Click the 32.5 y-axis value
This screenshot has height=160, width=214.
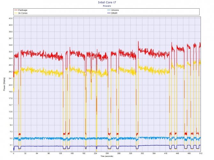11,52
